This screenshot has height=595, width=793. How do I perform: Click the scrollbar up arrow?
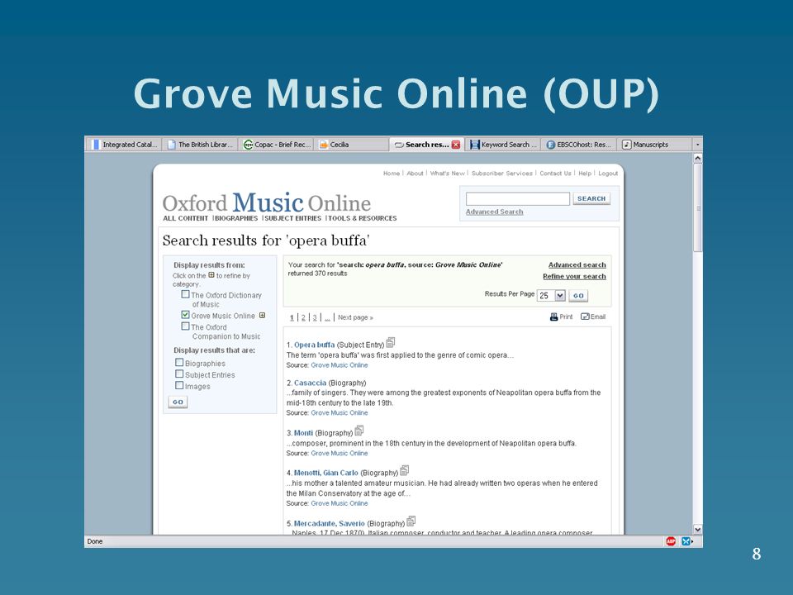pyautogui.click(x=697, y=158)
